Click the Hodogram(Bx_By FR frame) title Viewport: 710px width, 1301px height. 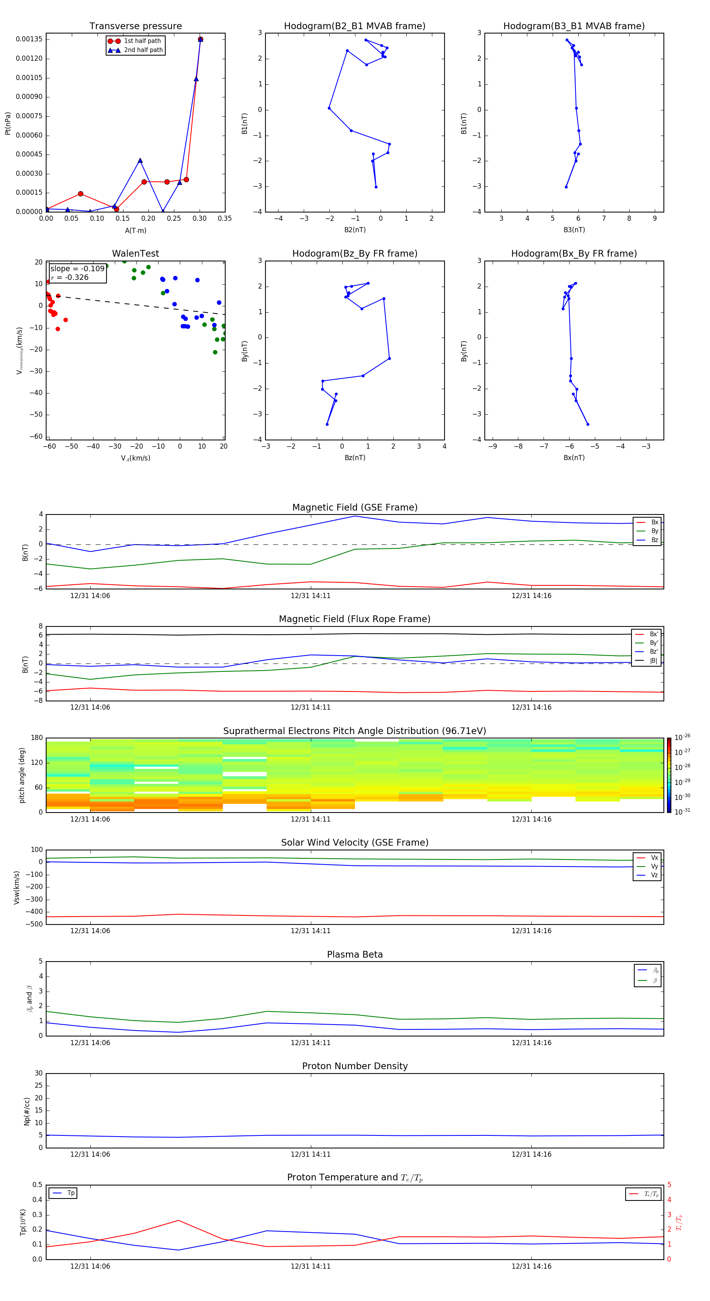[x=574, y=253]
